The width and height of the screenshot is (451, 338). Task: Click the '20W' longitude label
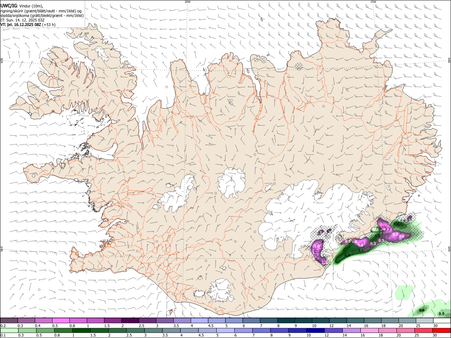click(x=187, y=2)
